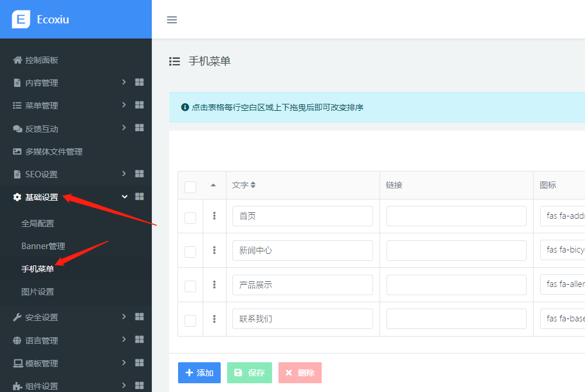Click the three-dot handle on 新闻中心 row

coord(214,250)
